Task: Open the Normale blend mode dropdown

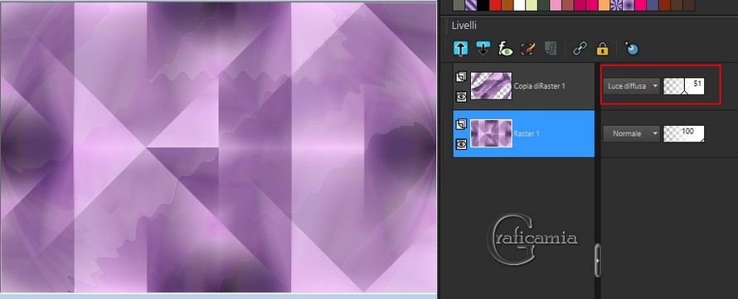Action: tap(632, 133)
